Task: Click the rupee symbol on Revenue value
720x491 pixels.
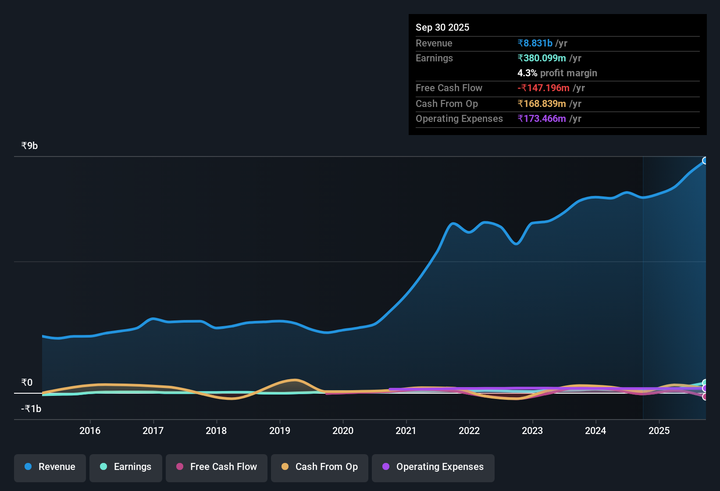Action: [521, 43]
